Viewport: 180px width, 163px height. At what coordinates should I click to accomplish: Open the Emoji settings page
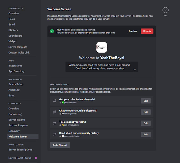[x=12, y=24]
